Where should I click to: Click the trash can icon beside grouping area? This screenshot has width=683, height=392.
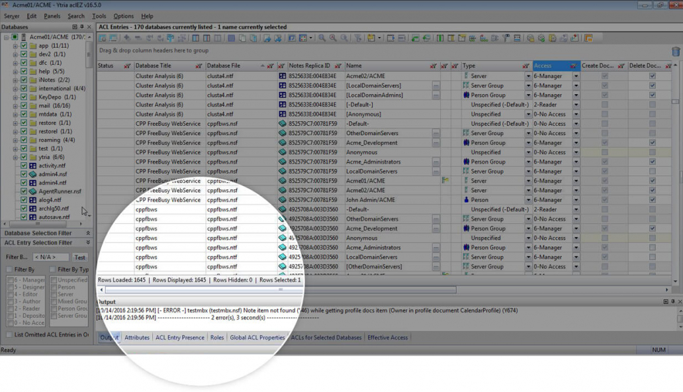tap(676, 52)
